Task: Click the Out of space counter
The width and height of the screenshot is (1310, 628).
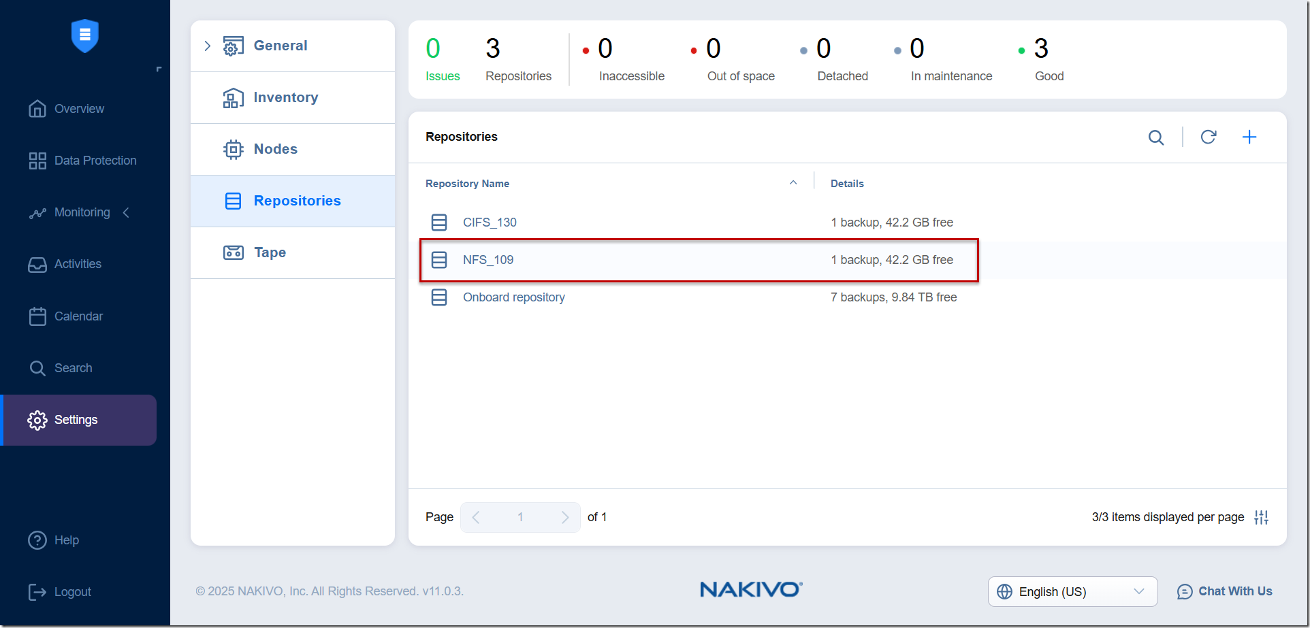Action: pyautogui.click(x=733, y=60)
